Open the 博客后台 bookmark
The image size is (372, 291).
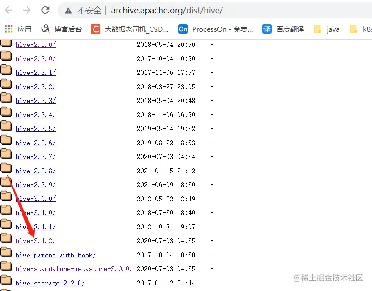61,29
